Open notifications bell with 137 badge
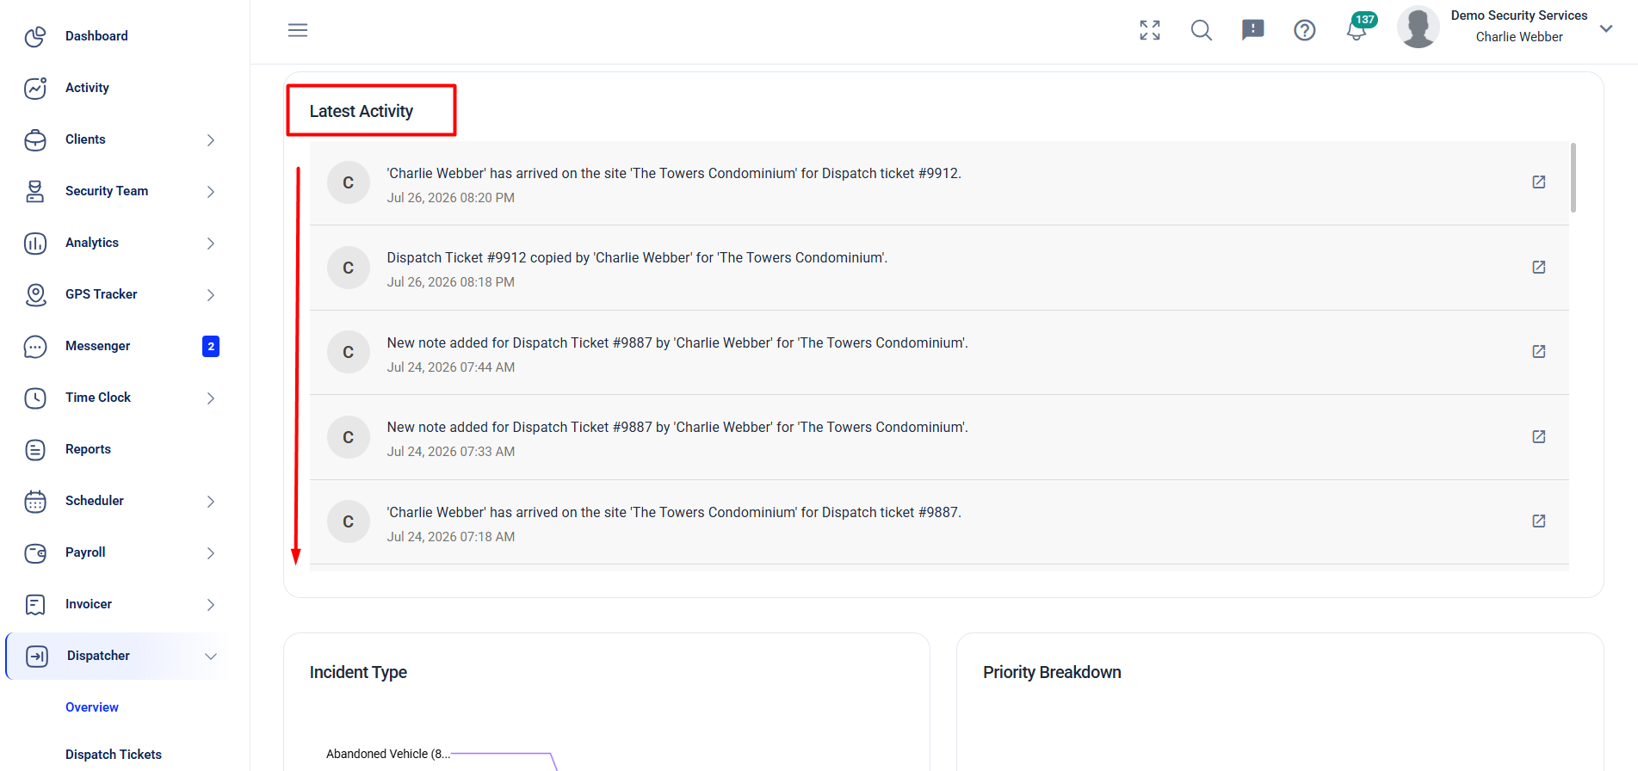 [1358, 28]
